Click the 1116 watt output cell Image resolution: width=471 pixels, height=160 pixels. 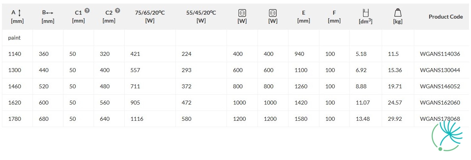137,119
